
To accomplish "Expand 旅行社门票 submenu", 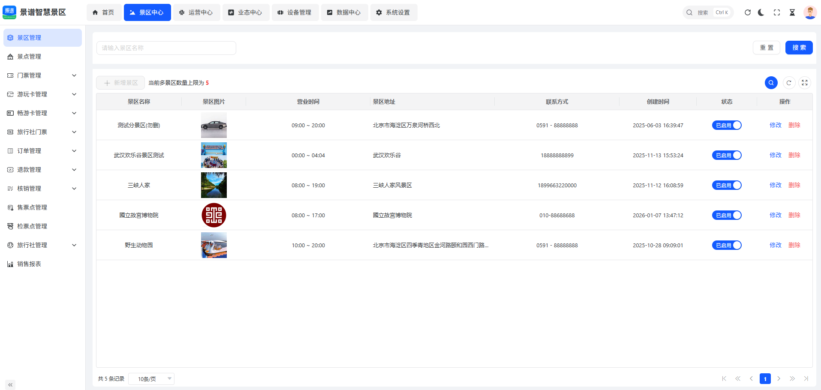I will tap(42, 132).
